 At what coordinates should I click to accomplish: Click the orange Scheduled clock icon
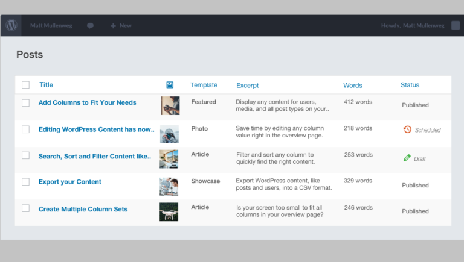407,129
